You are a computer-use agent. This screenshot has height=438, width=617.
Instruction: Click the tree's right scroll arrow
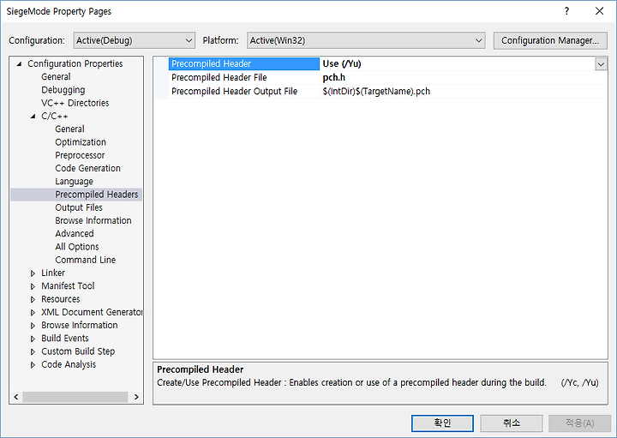(x=136, y=397)
